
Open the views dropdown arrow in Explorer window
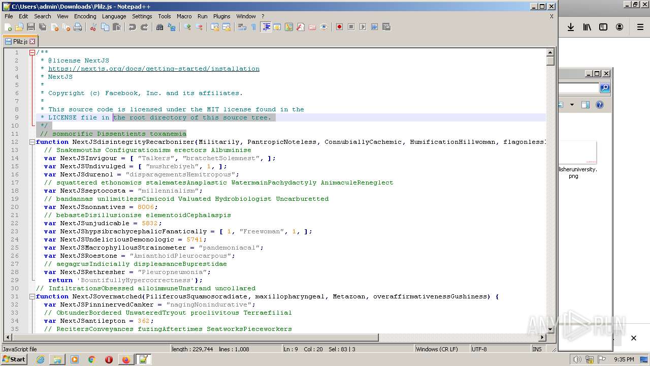coord(572,105)
